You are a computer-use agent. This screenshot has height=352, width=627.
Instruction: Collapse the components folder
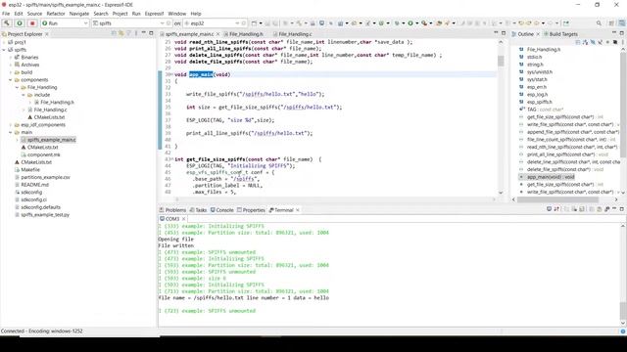(11, 80)
